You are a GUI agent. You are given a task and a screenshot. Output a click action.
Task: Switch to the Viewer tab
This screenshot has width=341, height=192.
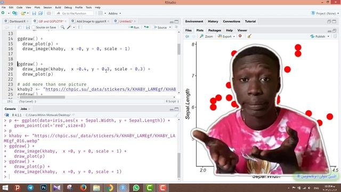pyautogui.click(x=242, y=30)
